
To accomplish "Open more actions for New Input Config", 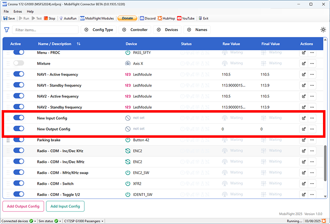I will click(312, 118).
